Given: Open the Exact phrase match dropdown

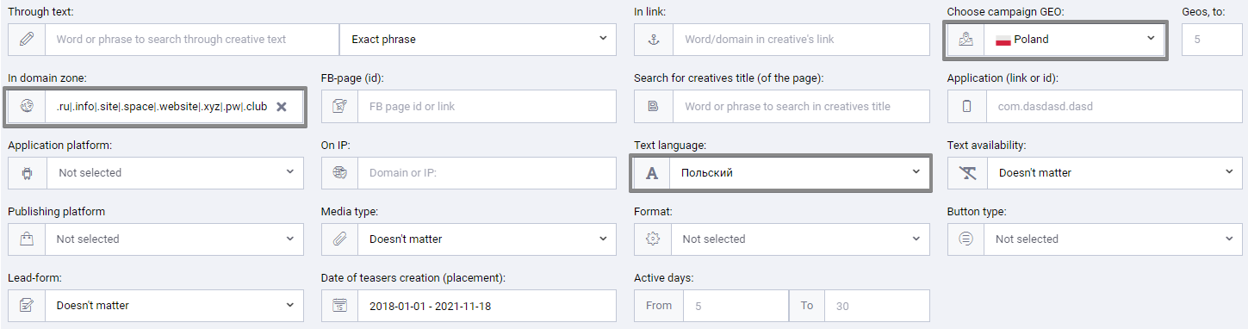Looking at the screenshot, I should tap(478, 40).
